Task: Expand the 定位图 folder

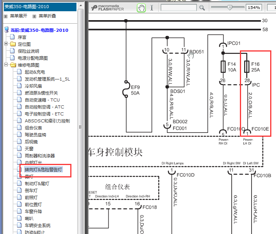Action: click(x=6, y=43)
